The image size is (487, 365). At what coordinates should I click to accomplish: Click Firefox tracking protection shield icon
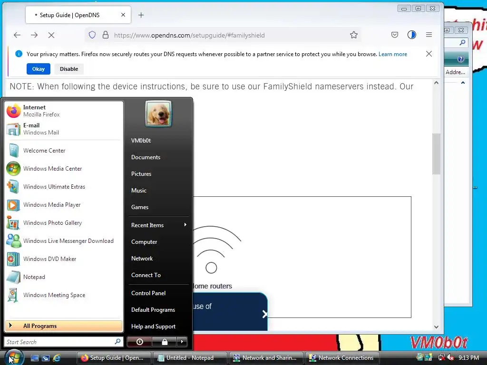tap(92, 35)
